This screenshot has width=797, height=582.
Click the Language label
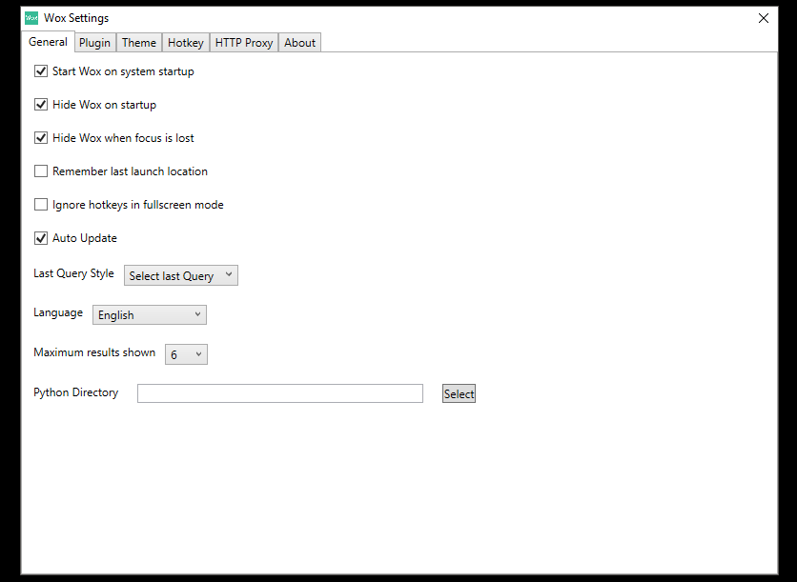pos(58,312)
